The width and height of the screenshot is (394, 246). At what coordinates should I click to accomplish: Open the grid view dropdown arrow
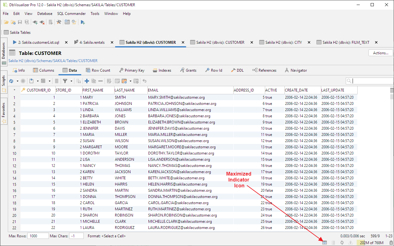[50, 81]
